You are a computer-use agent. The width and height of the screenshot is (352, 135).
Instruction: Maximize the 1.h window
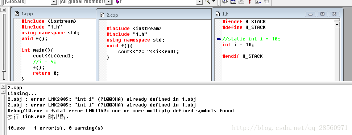point(322,14)
